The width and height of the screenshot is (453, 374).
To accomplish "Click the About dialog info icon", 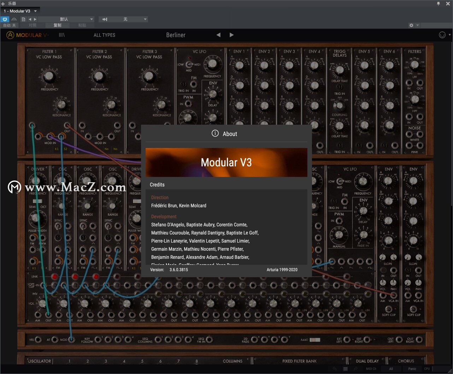I will tap(215, 133).
